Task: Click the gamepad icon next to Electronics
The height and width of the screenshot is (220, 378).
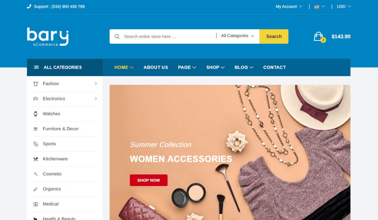Action: 36,99
